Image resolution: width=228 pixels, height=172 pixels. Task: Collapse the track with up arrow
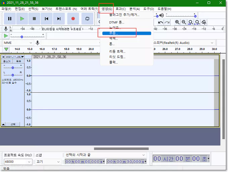point(3,124)
